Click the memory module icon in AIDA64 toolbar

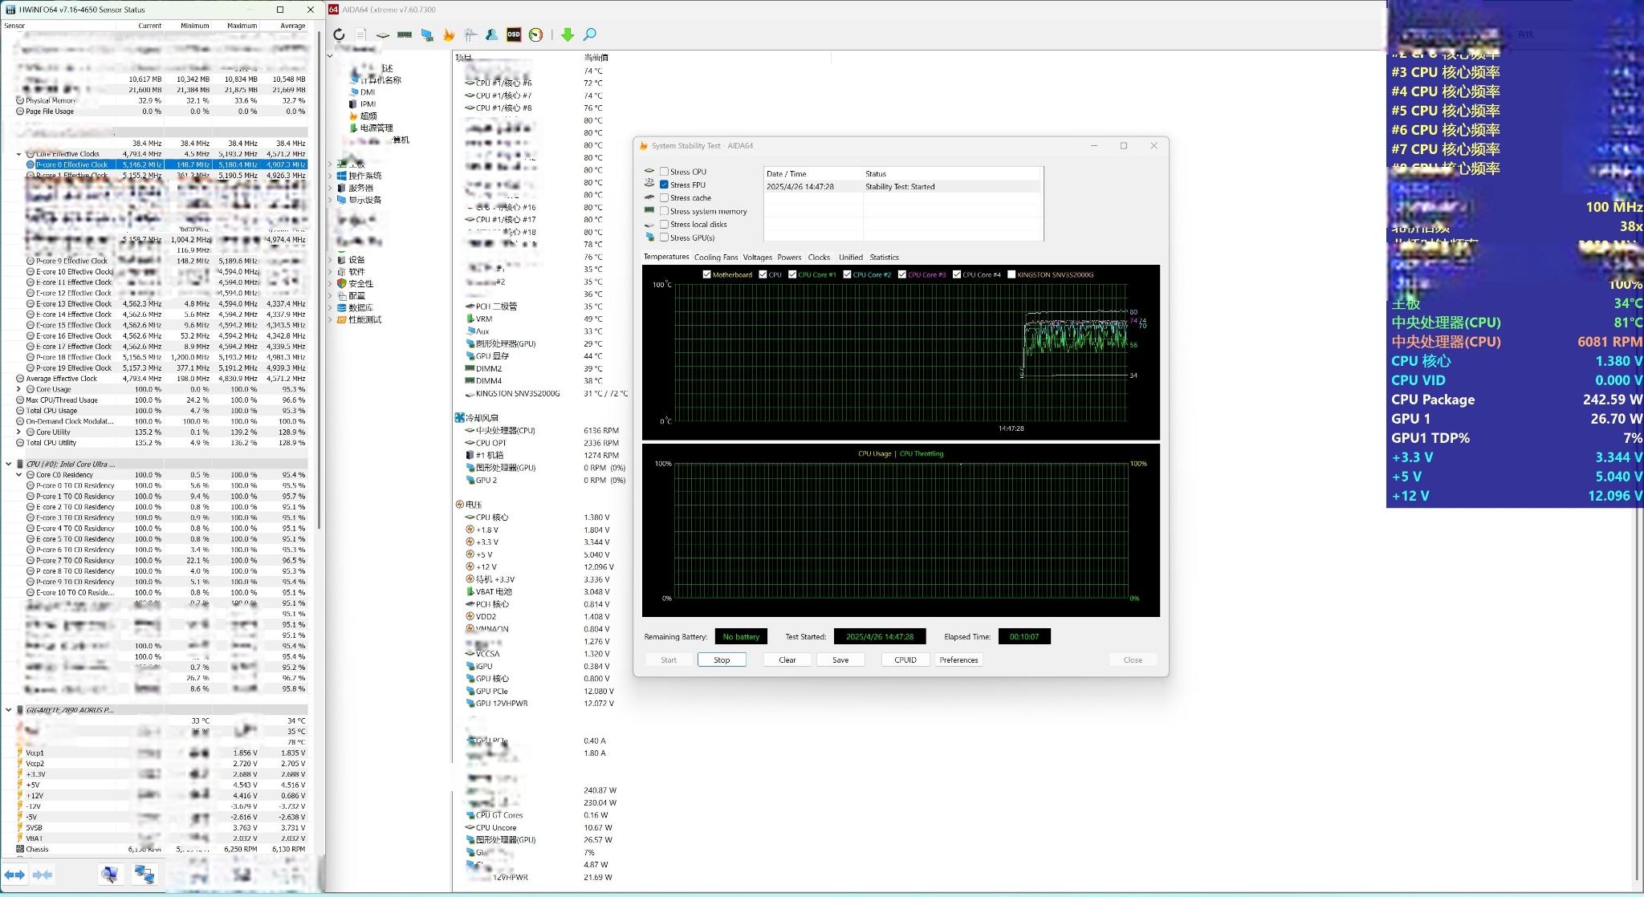pyautogui.click(x=405, y=34)
